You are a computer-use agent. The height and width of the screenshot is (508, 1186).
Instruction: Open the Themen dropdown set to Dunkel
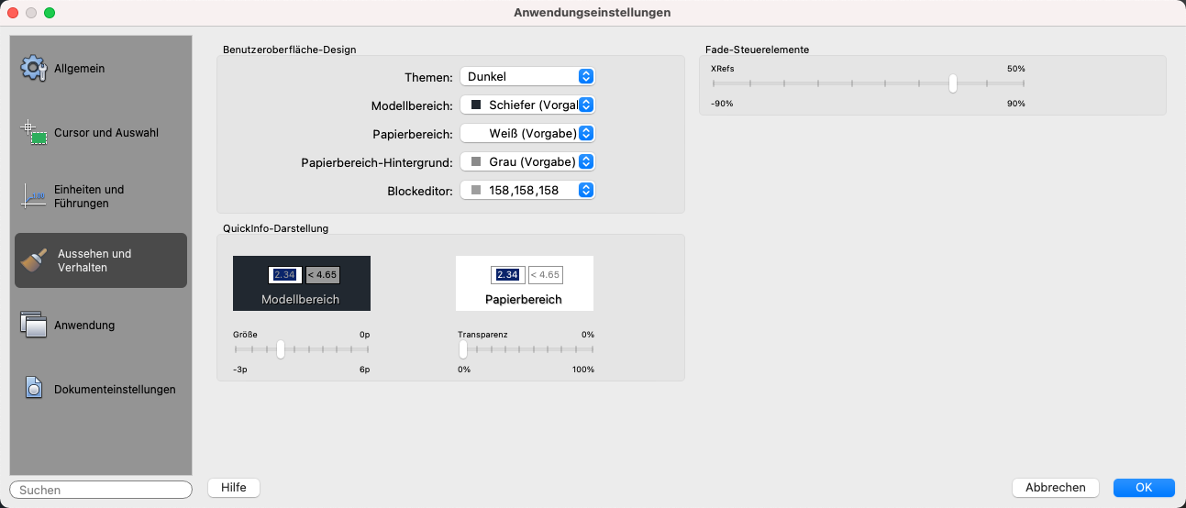pyautogui.click(x=527, y=76)
